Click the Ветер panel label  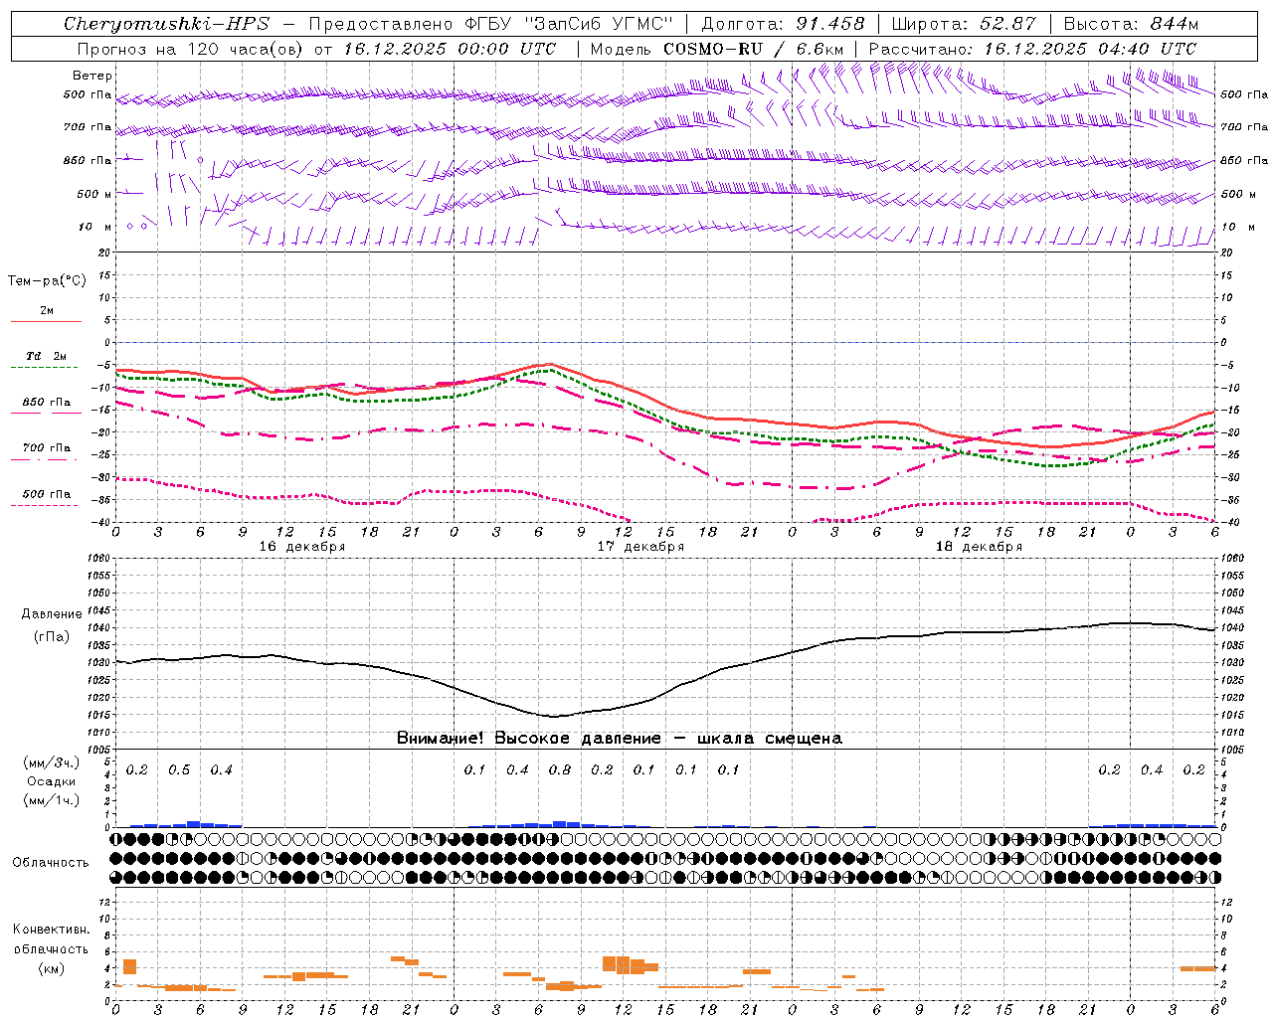click(91, 76)
